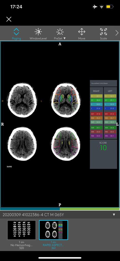Tap the anterior 'A' orientation marker
Viewport: 120px width, 261px height.
coord(60,44)
